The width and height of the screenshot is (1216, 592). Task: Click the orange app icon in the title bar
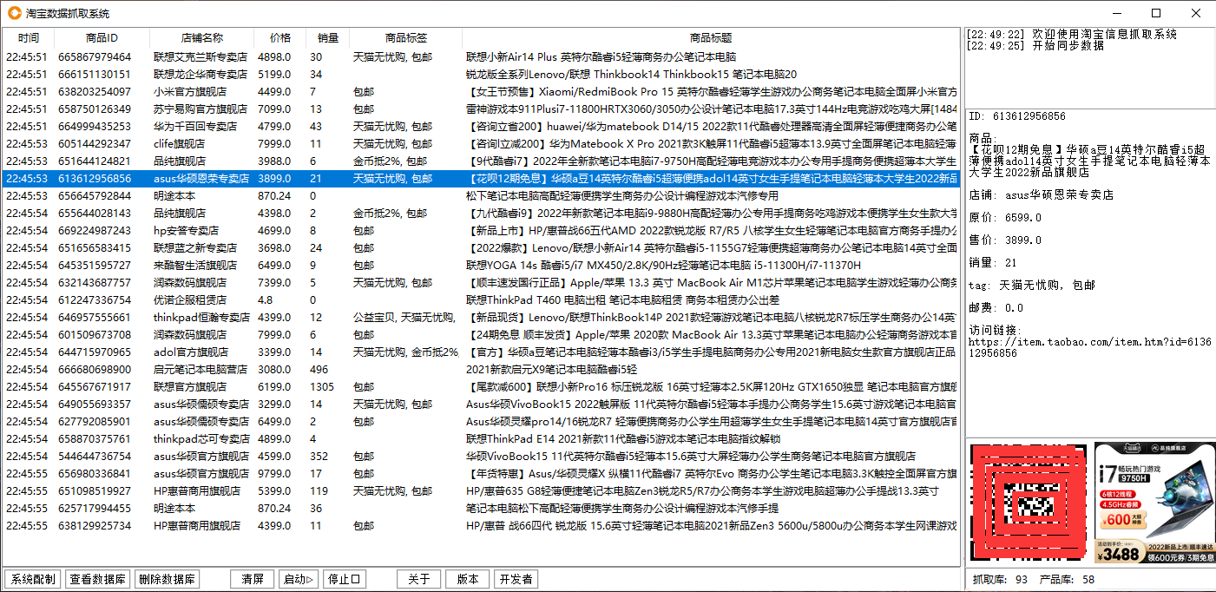(14, 13)
